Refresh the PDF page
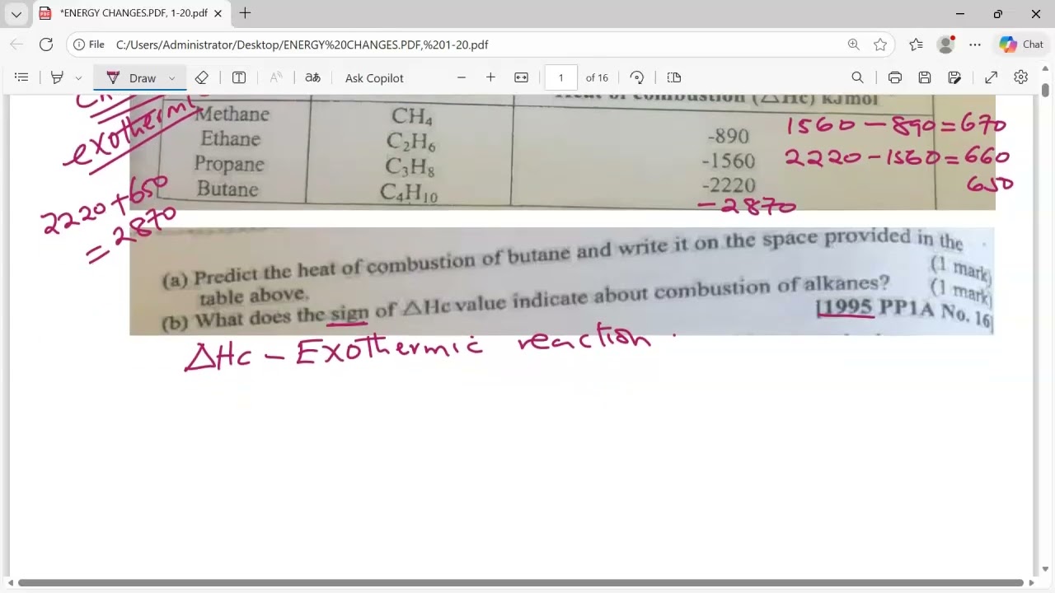1055x593 pixels. click(46, 44)
